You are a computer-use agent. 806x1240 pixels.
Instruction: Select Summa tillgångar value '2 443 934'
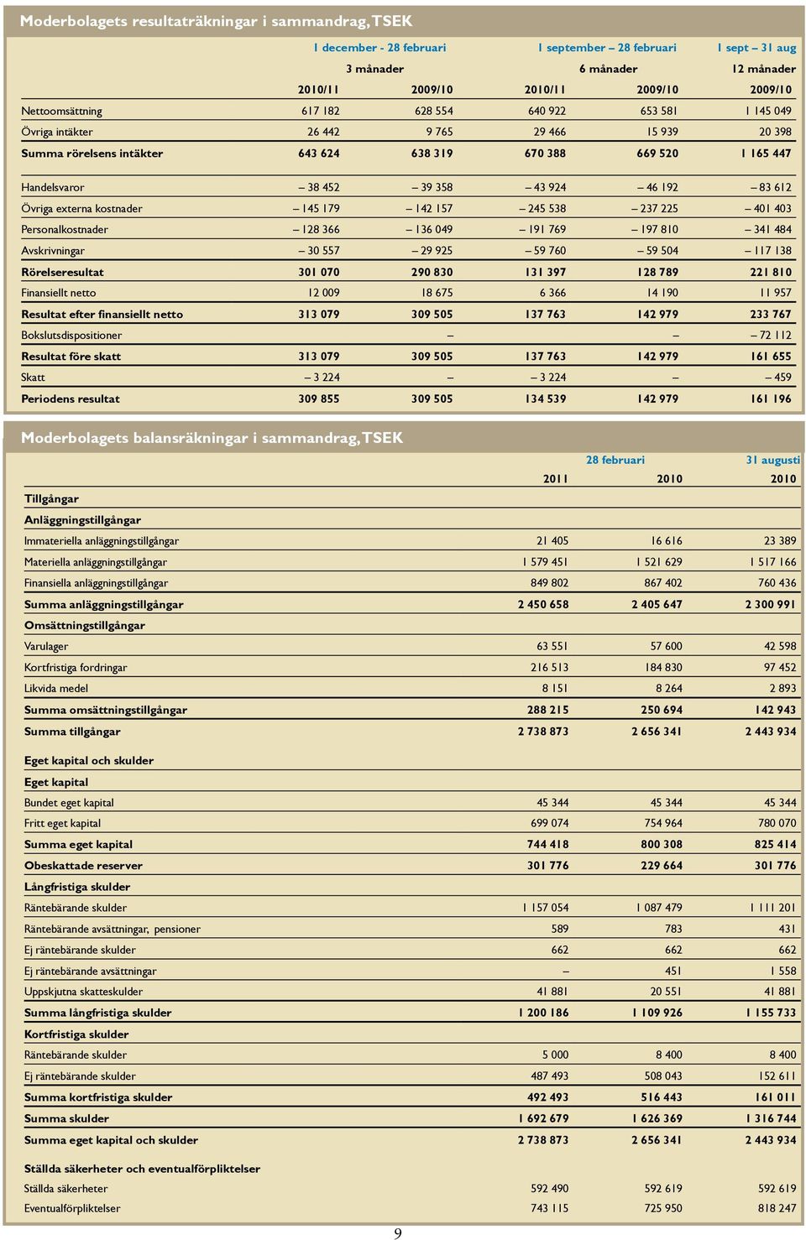771,732
